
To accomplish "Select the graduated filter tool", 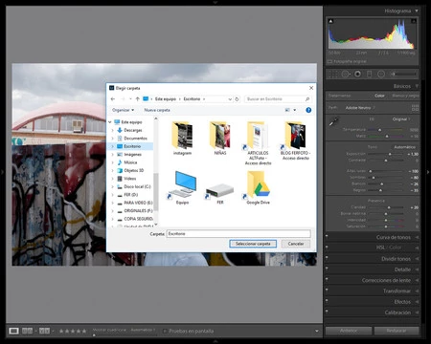I will [370, 75].
